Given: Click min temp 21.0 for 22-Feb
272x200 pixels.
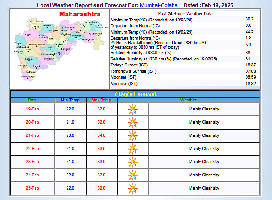Looking at the screenshot, I should tap(70, 149).
